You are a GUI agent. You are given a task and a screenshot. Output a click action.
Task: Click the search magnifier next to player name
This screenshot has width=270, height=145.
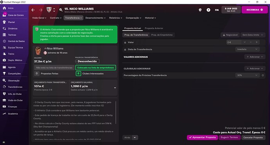[61, 10]
